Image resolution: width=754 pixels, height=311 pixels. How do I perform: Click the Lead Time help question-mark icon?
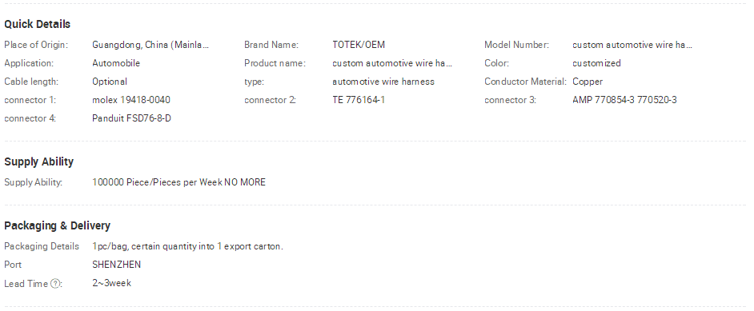pos(55,284)
